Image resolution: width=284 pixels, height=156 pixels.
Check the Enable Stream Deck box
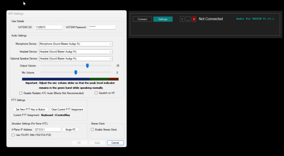coord(92,130)
